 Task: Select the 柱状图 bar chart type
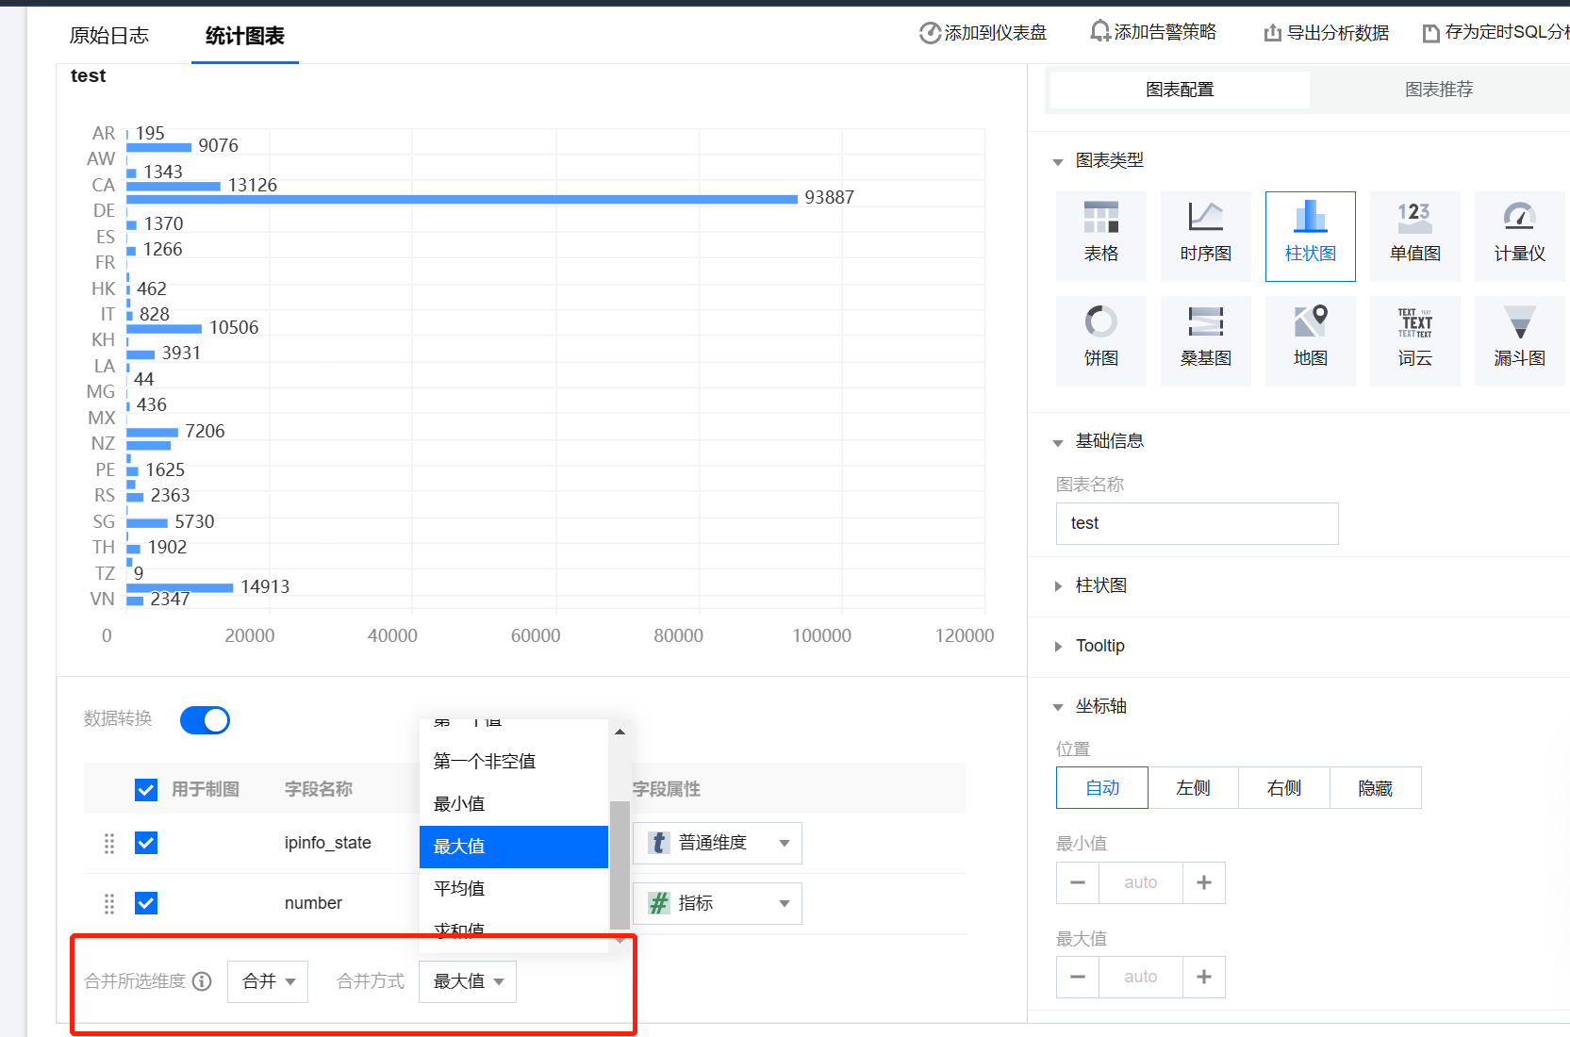pyautogui.click(x=1310, y=237)
